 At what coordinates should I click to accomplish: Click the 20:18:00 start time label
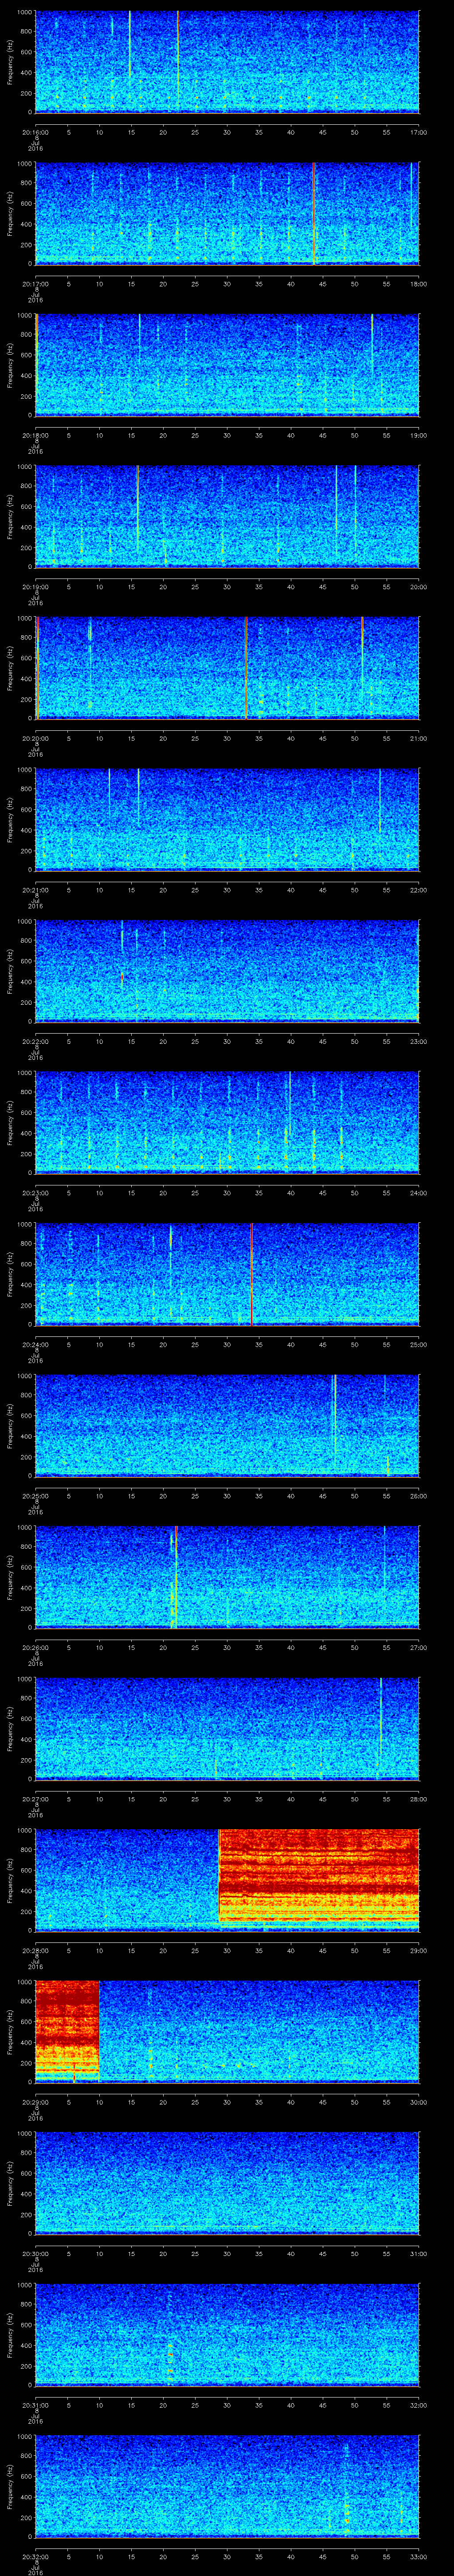35,435
